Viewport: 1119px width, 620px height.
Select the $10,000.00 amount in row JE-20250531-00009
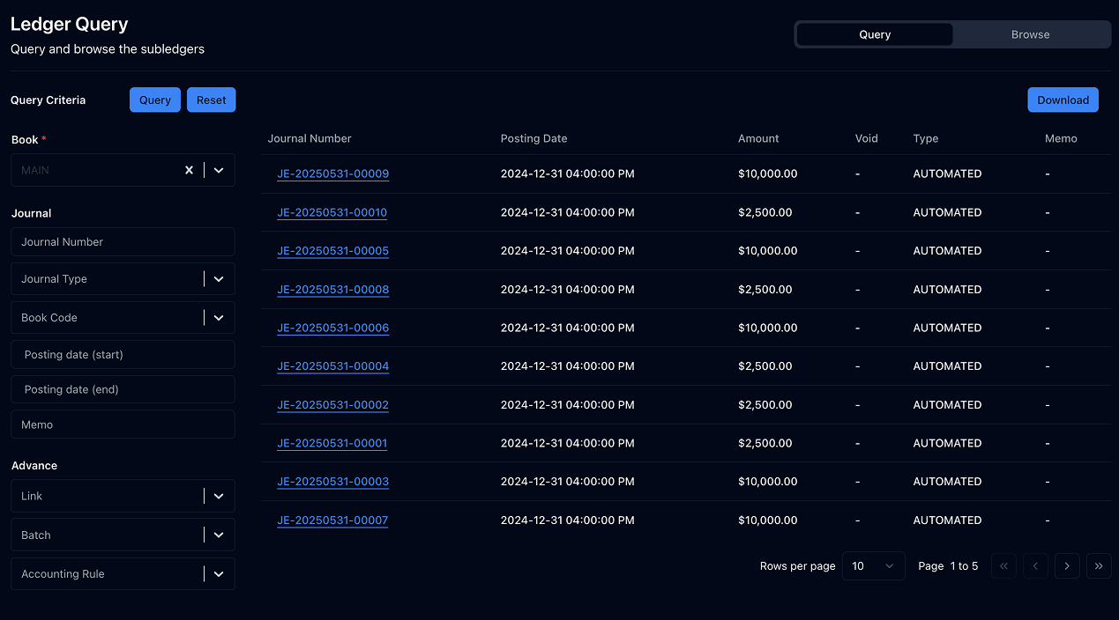768,173
